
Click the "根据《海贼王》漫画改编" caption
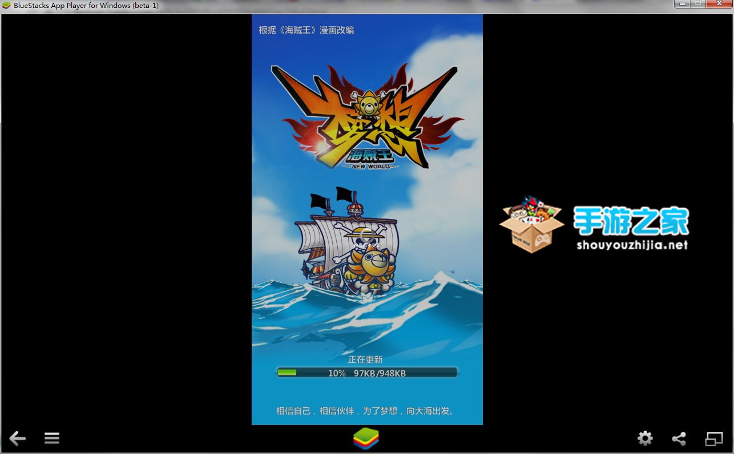[306, 30]
